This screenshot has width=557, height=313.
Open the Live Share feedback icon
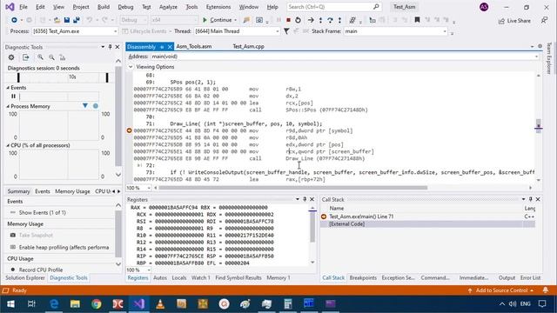(x=544, y=20)
